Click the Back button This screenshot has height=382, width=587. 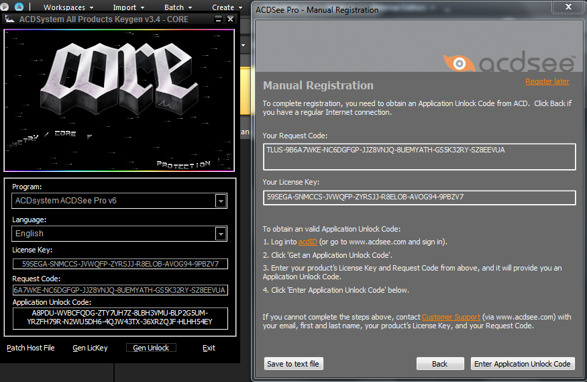440,364
